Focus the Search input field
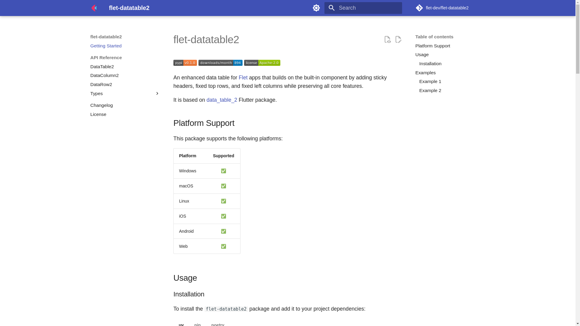This screenshot has height=326, width=580. click(363, 8)
